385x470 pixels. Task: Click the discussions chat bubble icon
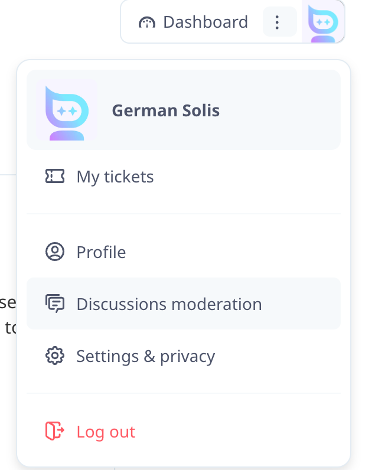click(x=54, y=303)
